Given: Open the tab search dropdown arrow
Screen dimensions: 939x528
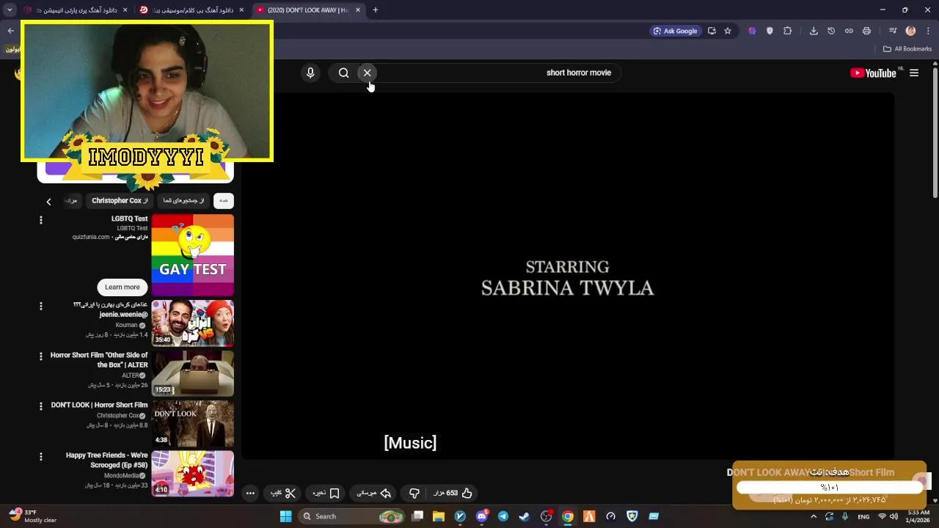Looking at the screenshot, I should point(10,10).
